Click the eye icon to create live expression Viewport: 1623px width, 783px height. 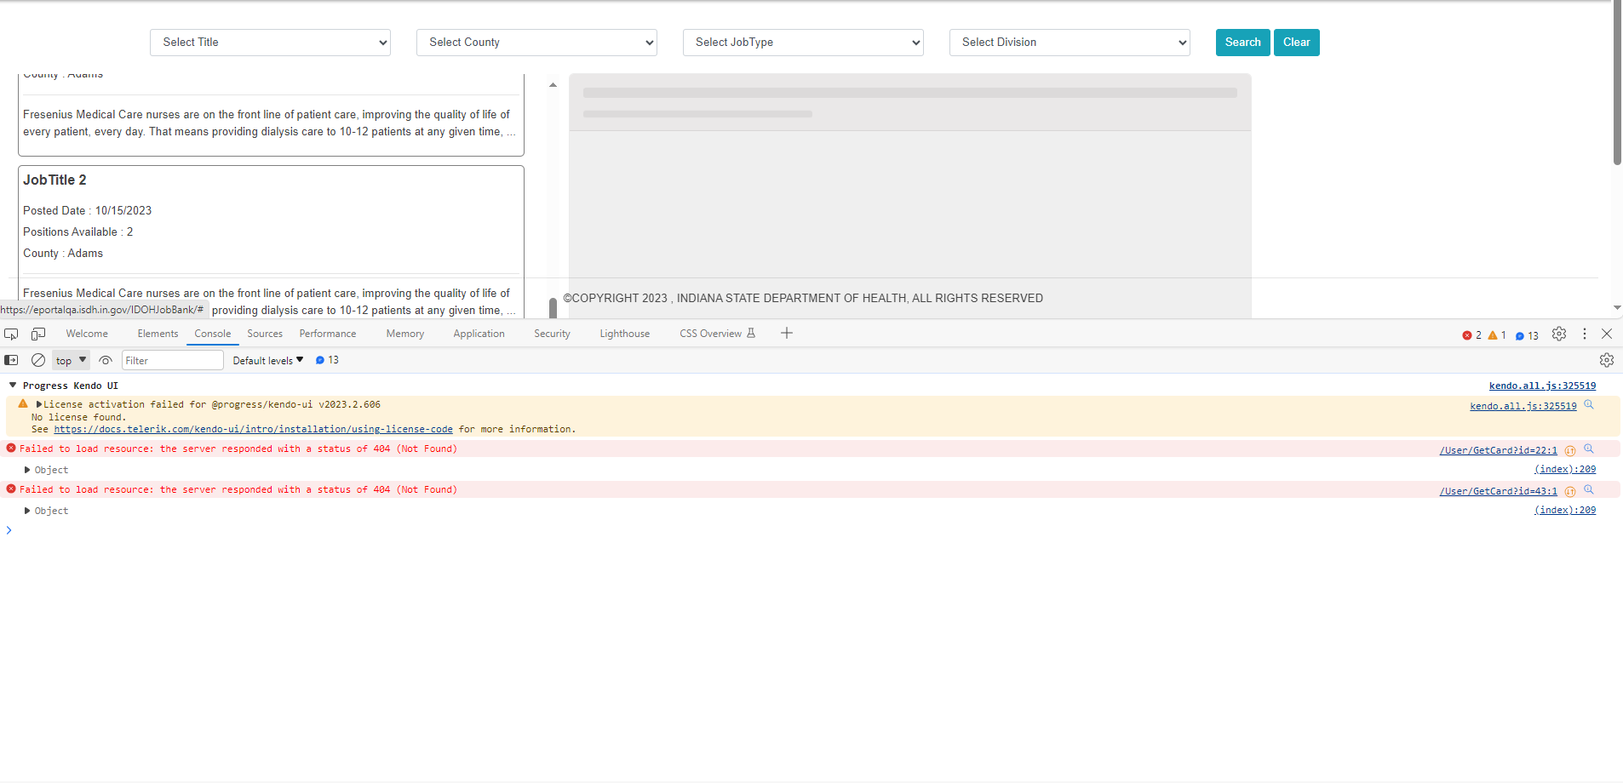(x=106, y=360)
